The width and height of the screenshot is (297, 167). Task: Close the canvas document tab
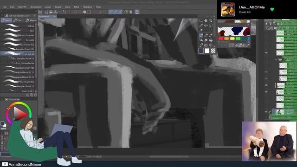click(x=55, y=17)
